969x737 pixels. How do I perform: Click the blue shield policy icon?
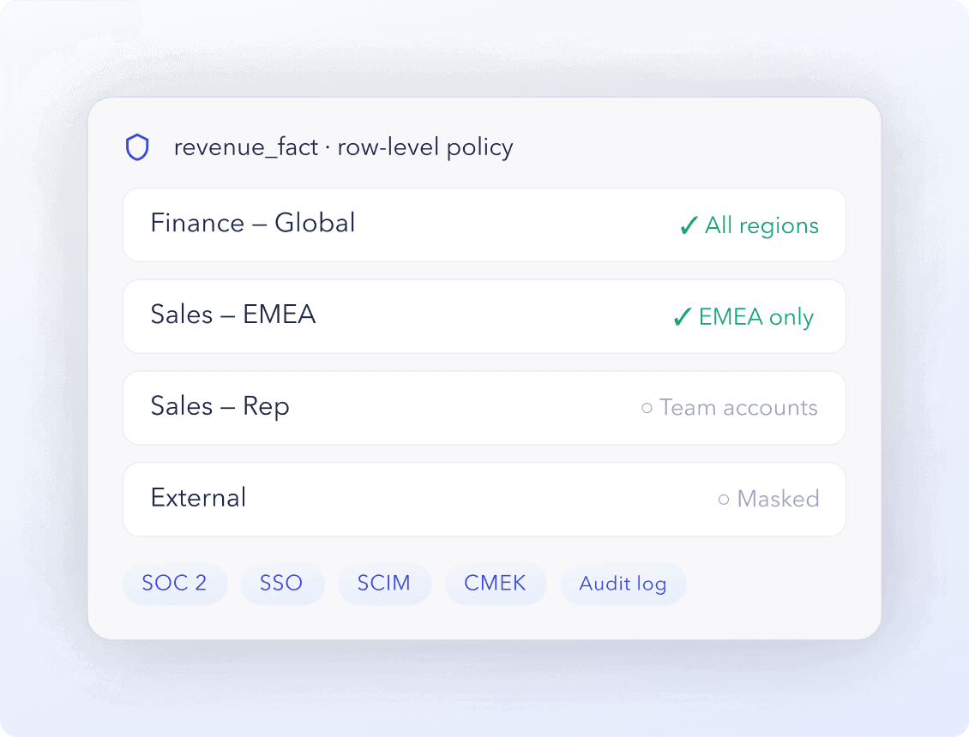(x=137, y=147)
